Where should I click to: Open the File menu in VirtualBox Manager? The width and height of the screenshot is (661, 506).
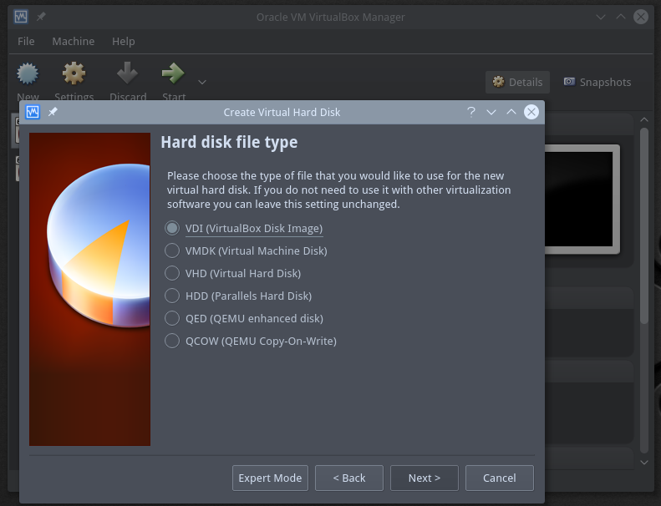(26, 41)
